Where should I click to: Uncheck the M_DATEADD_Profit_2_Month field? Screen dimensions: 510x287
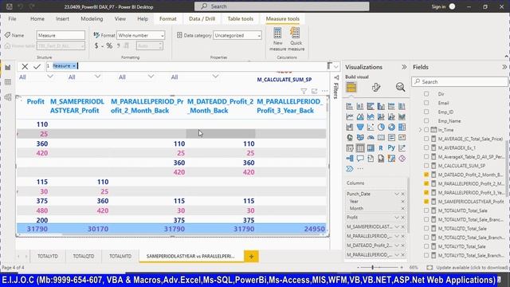click(426, 175)
